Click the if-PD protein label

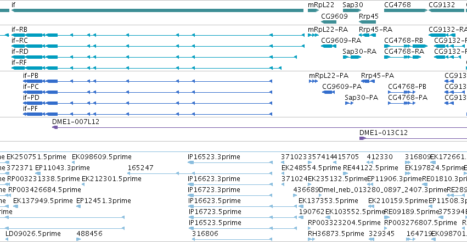click(31, 98)
